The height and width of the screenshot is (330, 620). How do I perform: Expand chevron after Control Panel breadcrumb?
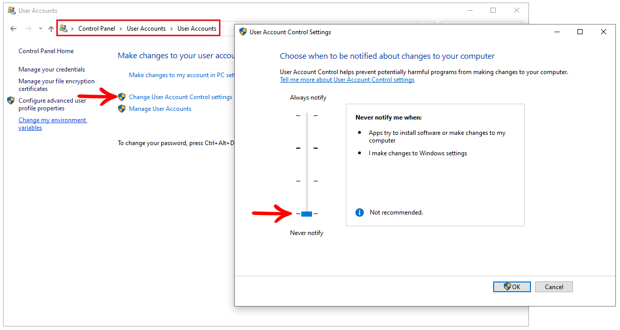point(121,29)
